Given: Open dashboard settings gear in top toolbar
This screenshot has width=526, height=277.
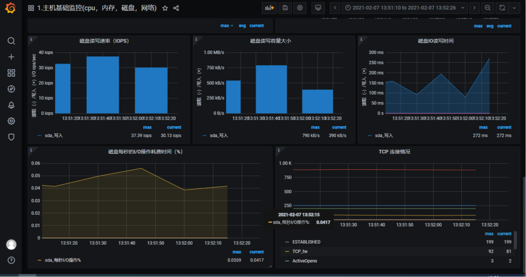Looking at the screenshot, I should click(300, 8).
